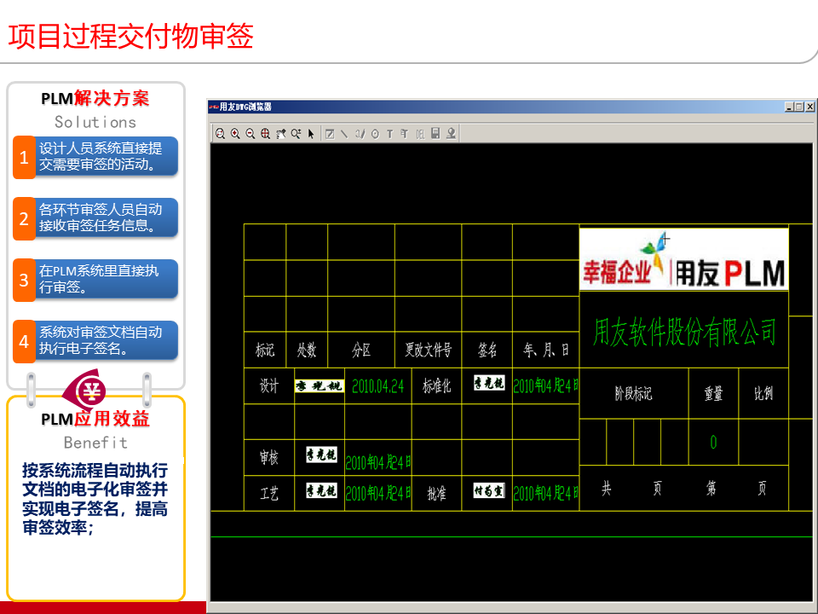Click solution step 3 PLM sign-off box
818x614 pixels.
coord(95,280)
